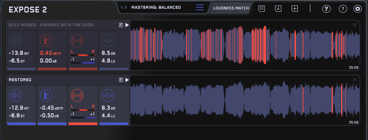
Task: Click the export download icon
Action: [278, 9]
